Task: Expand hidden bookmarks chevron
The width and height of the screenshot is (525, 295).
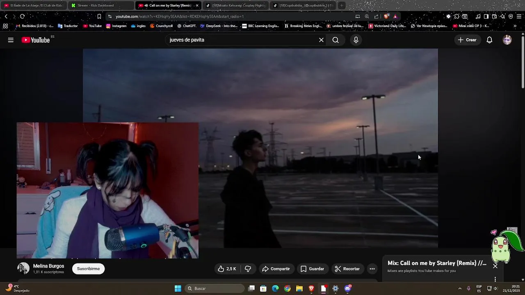Action: click(515, 26)
